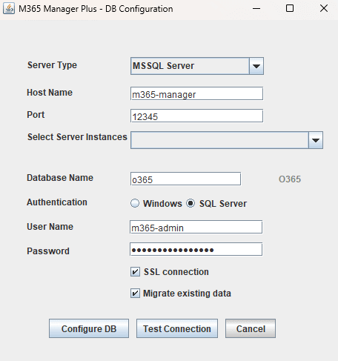338x361 pixels.
Task: Click the Password field
Action: click(x=196, y=249)
